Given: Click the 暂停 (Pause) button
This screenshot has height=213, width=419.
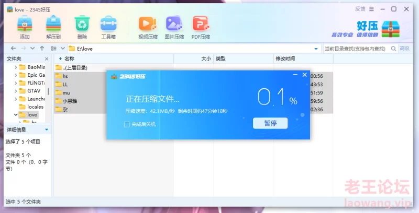Looking at the screenshot, I should click(270, 123).
